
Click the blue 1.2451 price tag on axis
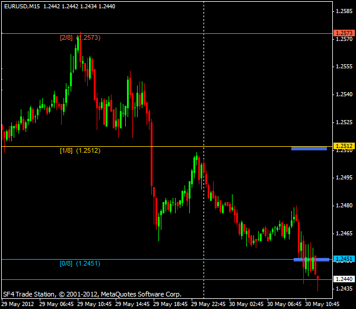(x=344, y=259)
